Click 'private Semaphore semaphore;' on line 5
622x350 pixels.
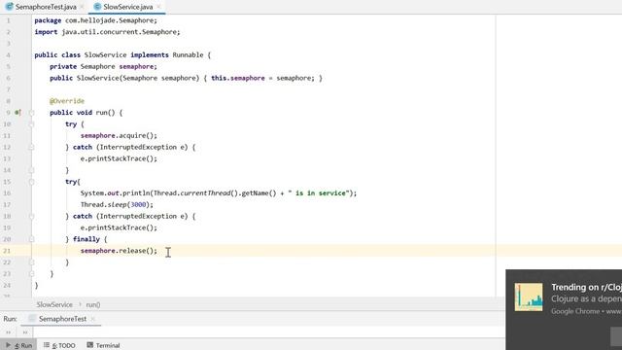click(x=104, y=67)
